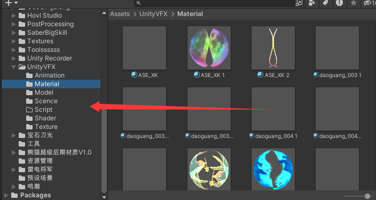Select the blue flame sphere material thumbnail
The width and height of the screenshot is (376, 200).
[273, 170]
